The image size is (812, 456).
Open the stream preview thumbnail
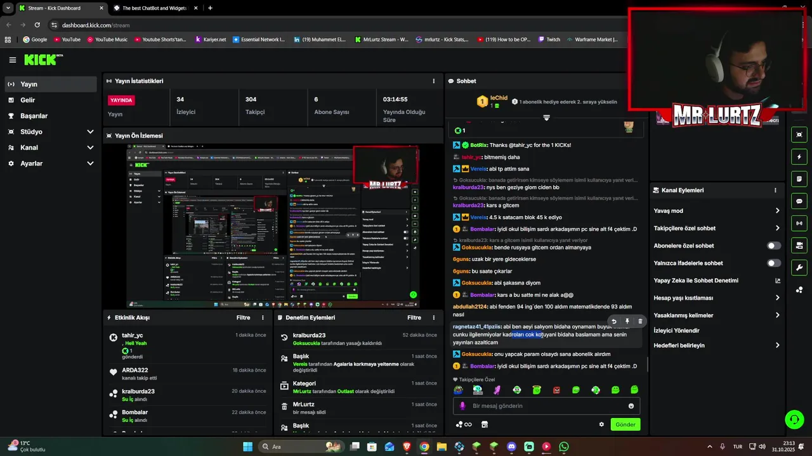(273, 226)
